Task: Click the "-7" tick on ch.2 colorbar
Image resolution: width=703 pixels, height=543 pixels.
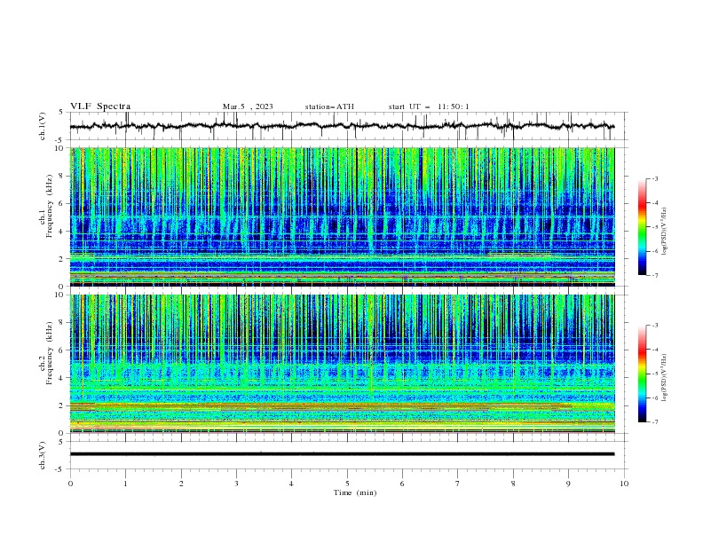Action: [x=654, y=422]
